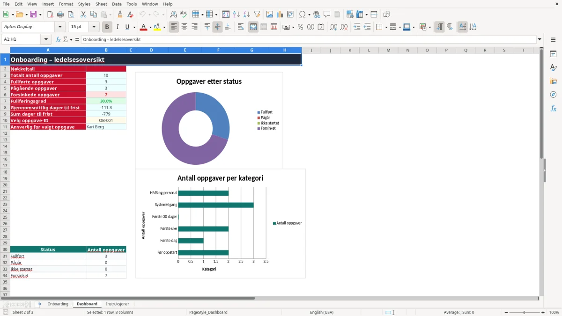Image resolution: width=562 pixels, height=316 pixels.
Task: Click the formula input line
Action: pos(309,39)
